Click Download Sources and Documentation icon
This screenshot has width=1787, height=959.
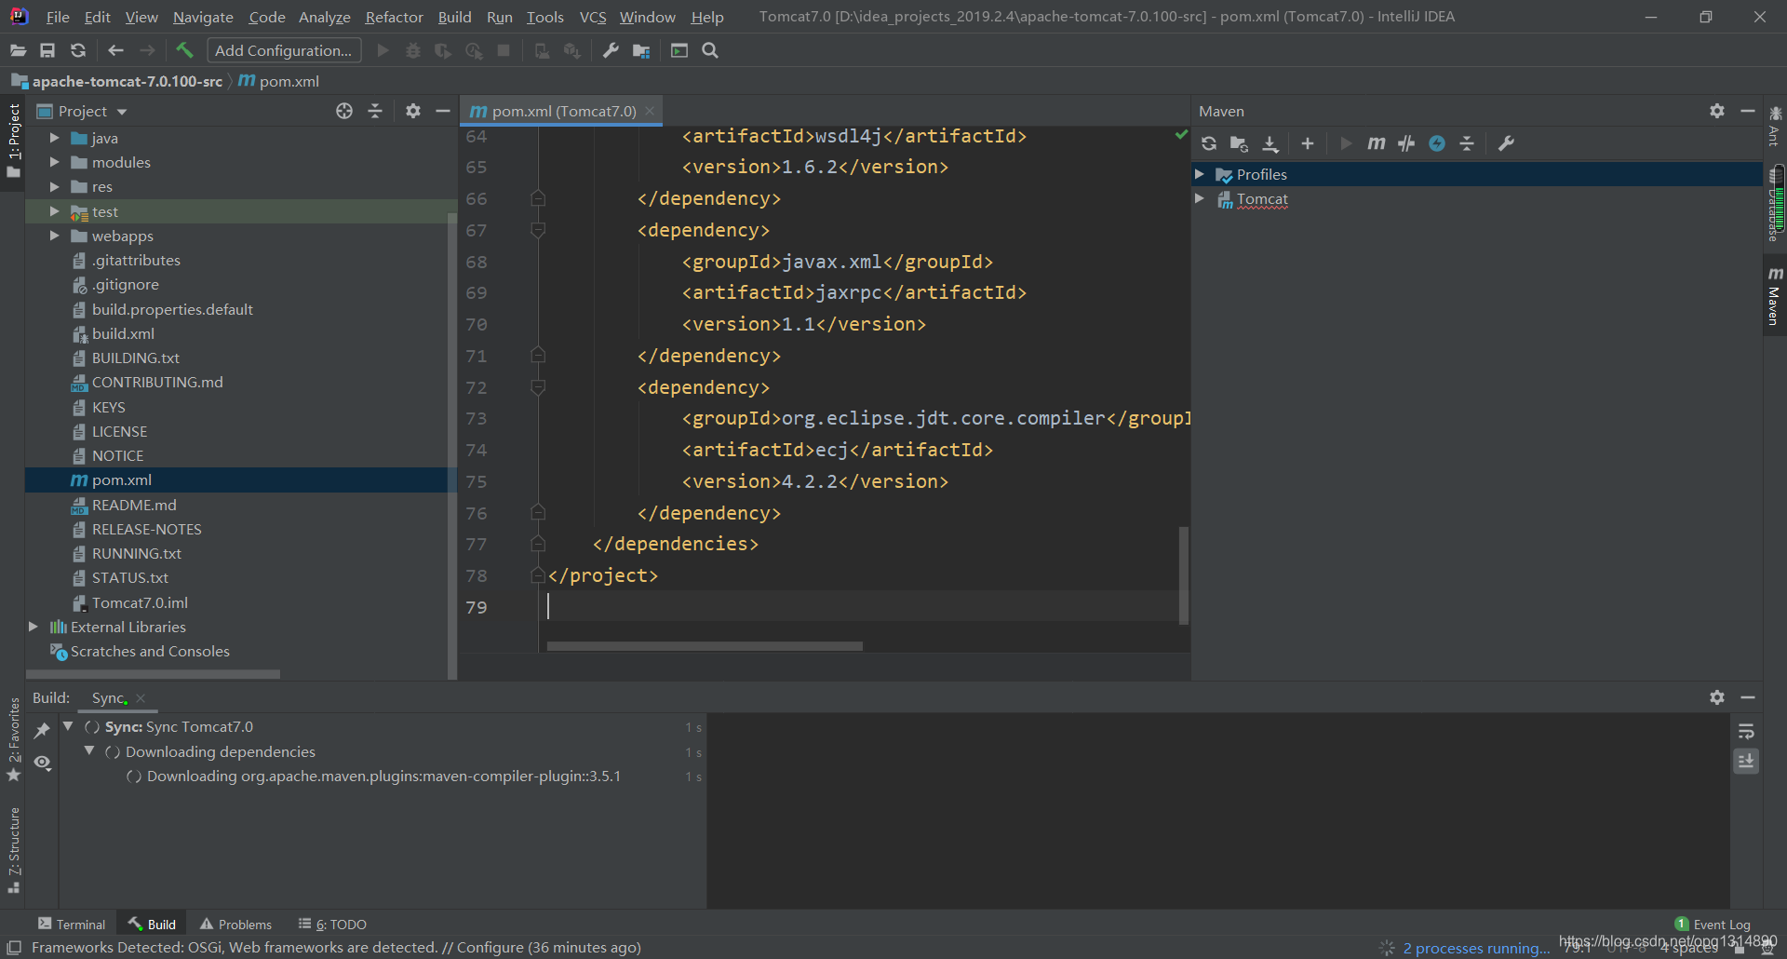(x=1270, y=143)
